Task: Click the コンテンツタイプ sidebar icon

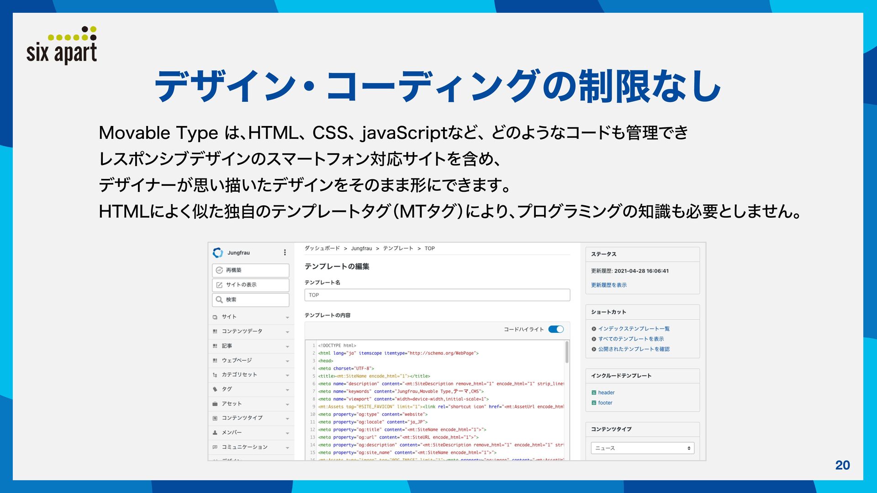Action: tap(215, 418)
